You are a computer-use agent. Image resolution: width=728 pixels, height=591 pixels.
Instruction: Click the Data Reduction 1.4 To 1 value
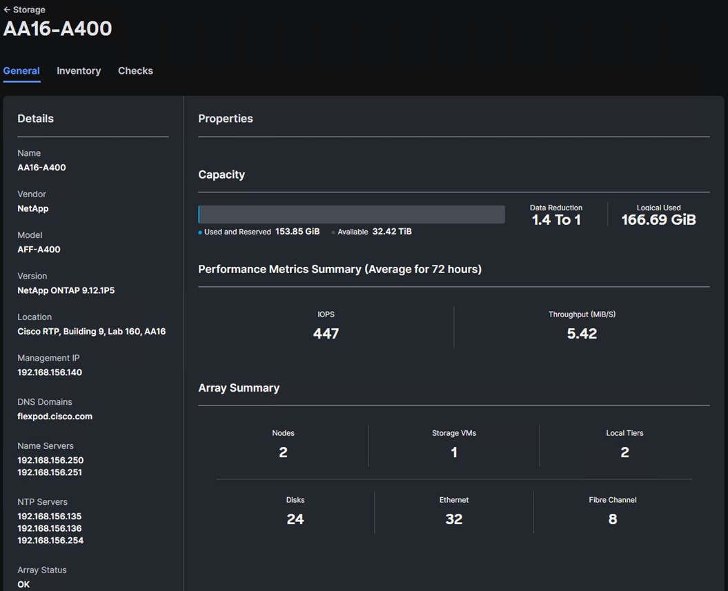555,220
